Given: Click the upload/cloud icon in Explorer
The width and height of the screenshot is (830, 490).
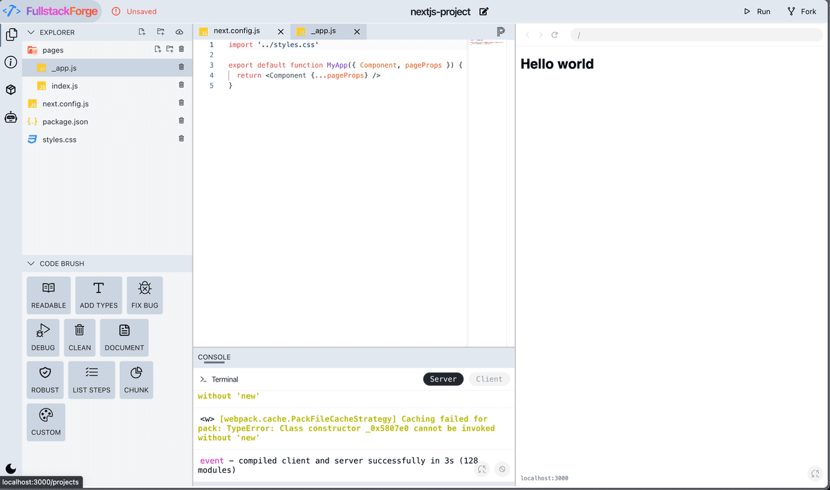Looking at the screenshot, I should pyautogui.click(x=179, y=31).
